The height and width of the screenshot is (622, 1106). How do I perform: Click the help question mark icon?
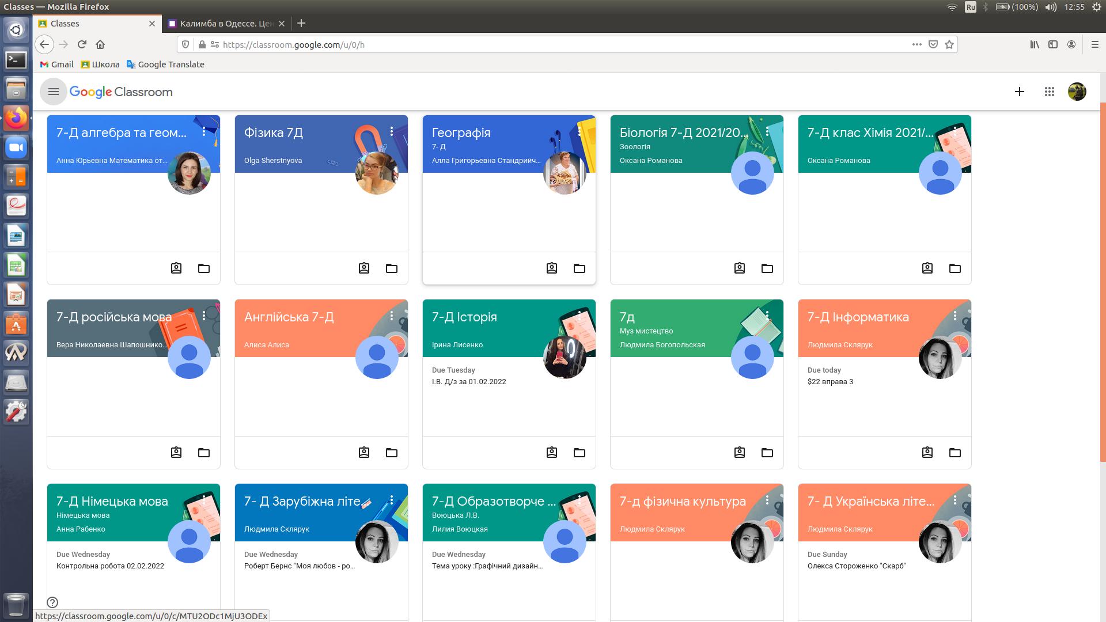click(52, 602)
